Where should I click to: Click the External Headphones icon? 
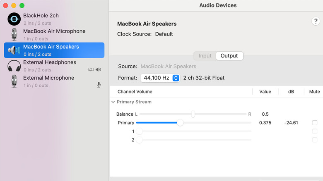14,66
